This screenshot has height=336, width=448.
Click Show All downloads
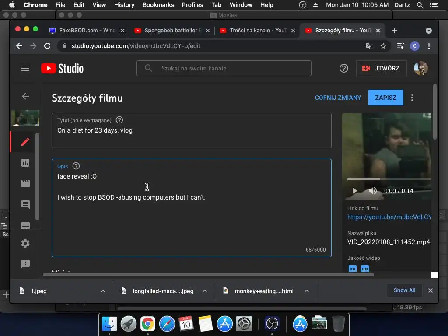coord(404,290)
